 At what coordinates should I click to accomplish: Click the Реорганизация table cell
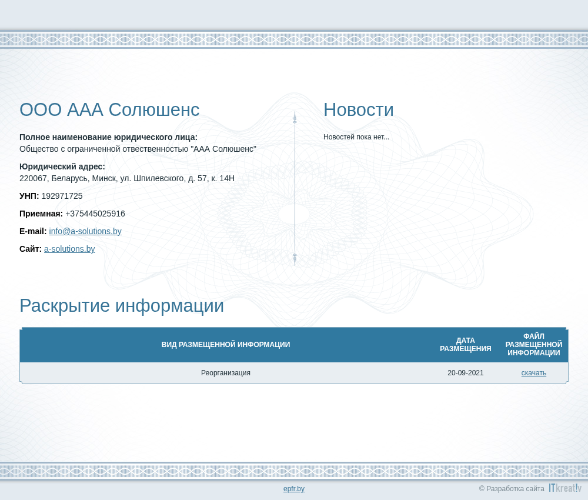click(x=226, y=373)
